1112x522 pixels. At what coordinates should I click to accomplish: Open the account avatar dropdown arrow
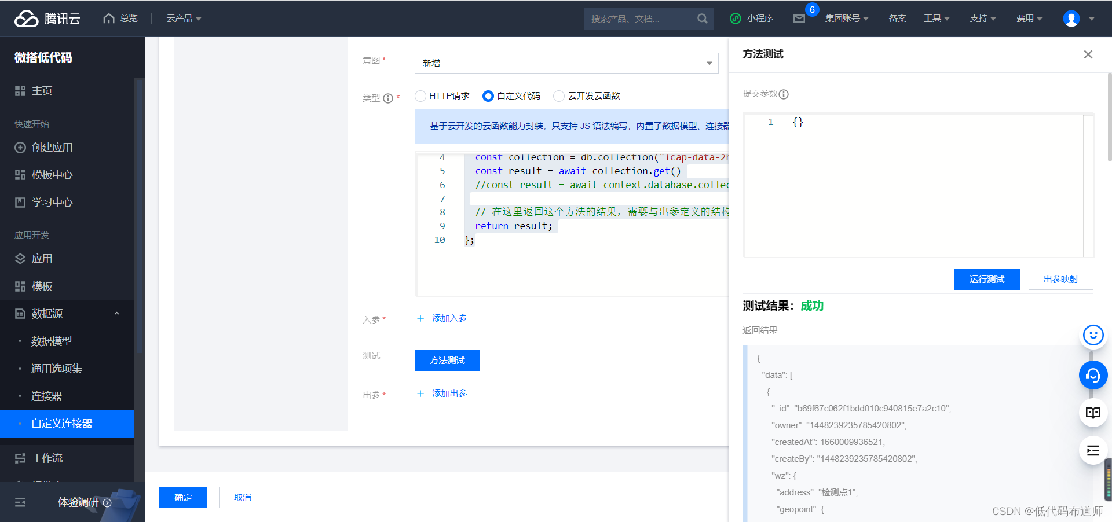1092,19
